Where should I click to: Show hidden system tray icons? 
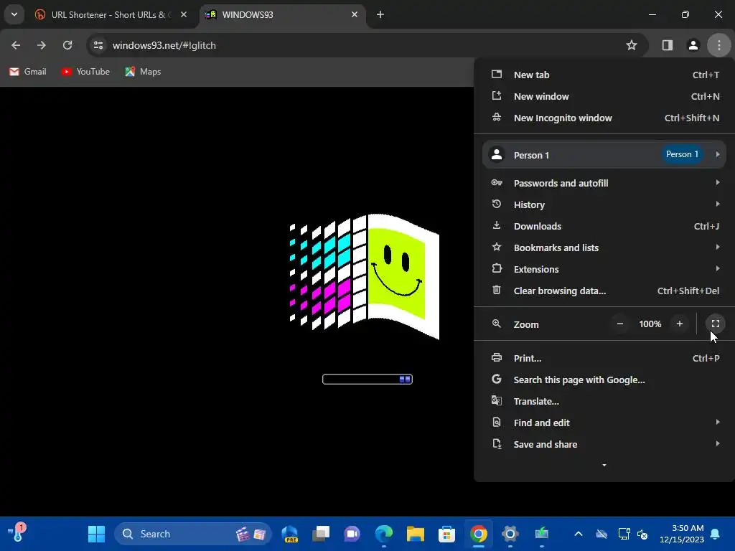tap(579, 534)
